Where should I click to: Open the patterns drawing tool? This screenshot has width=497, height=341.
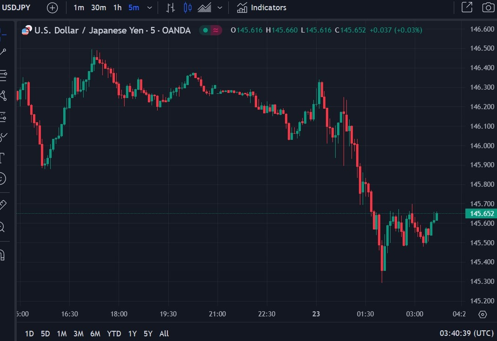click(x=3, y=96)
